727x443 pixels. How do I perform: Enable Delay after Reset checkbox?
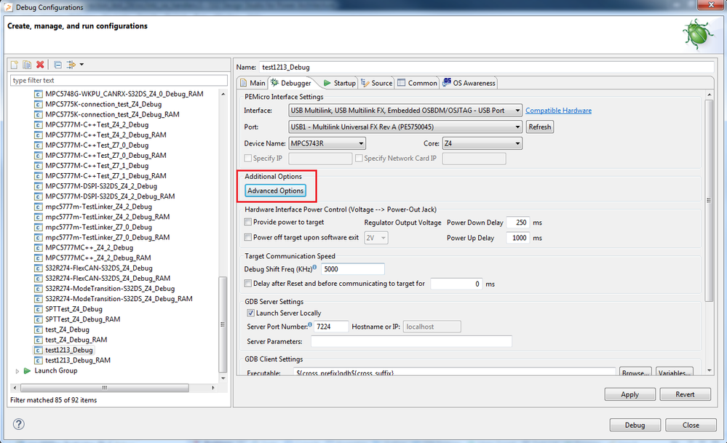pos(248,283)
